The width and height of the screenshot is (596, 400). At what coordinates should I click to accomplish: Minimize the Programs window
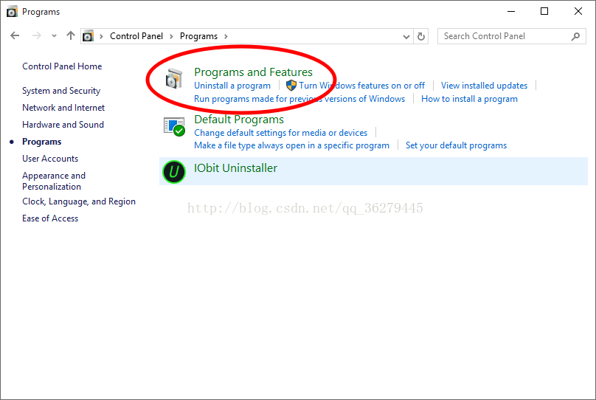click(511, 11)
